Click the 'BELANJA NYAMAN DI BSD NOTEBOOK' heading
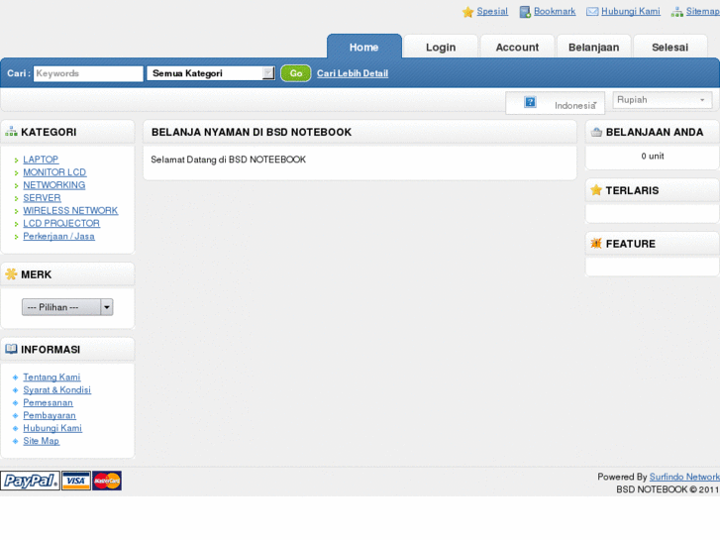This screenshot has height=540, width=720. (x=252, y=132)
